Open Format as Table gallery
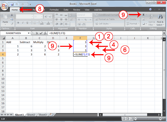The image size is (167, 122). [106, 19]
